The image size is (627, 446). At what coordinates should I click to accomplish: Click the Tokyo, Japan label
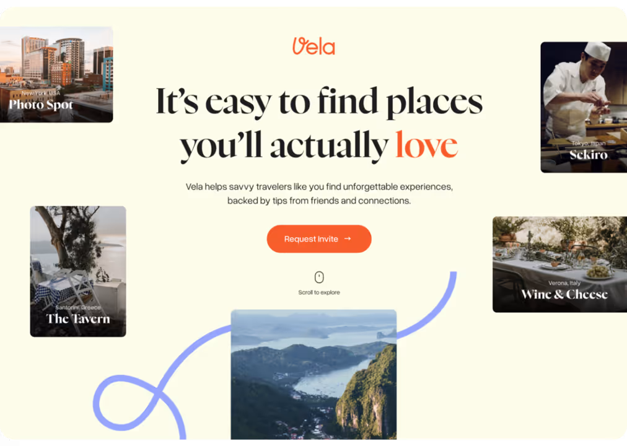pyautogui.click(x=589, y=143)
